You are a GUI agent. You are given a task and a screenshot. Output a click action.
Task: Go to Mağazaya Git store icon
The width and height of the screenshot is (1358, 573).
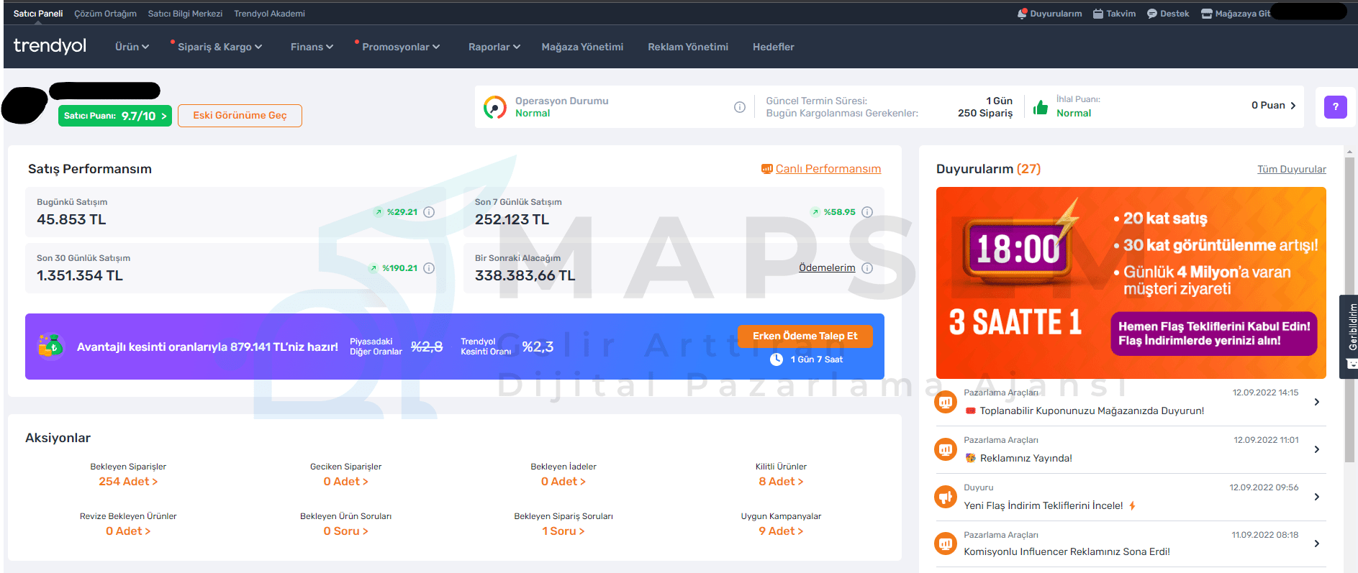(1207, 14)
